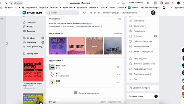Image resolution: width=184 pixels, height=104 pixels.
Task: Expand the Ривера bookmarks folder
Action: click(93, 8)
